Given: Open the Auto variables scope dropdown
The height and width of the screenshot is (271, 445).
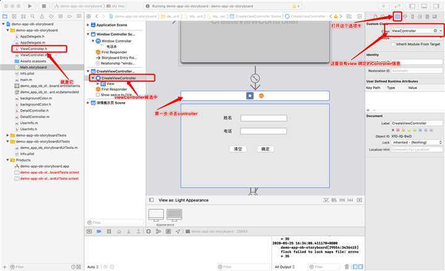Looking at the screenshot, I should coord(93,267).
